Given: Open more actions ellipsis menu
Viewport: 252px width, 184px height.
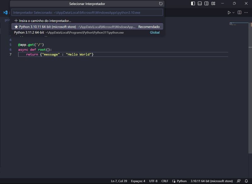Looking at the screenshot, I should pyautogui.click(x=246, y=13).
